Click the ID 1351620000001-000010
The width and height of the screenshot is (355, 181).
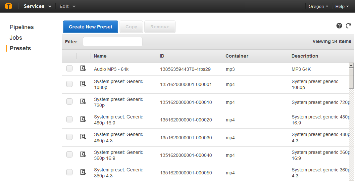pos(186,102)
